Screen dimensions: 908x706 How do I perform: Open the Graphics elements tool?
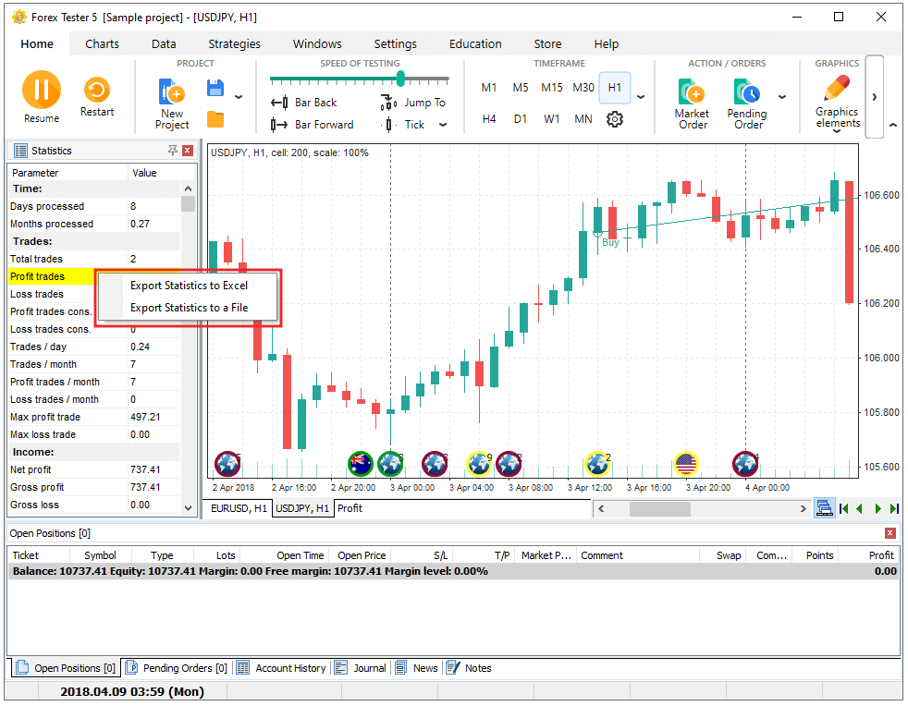point(837,103)
